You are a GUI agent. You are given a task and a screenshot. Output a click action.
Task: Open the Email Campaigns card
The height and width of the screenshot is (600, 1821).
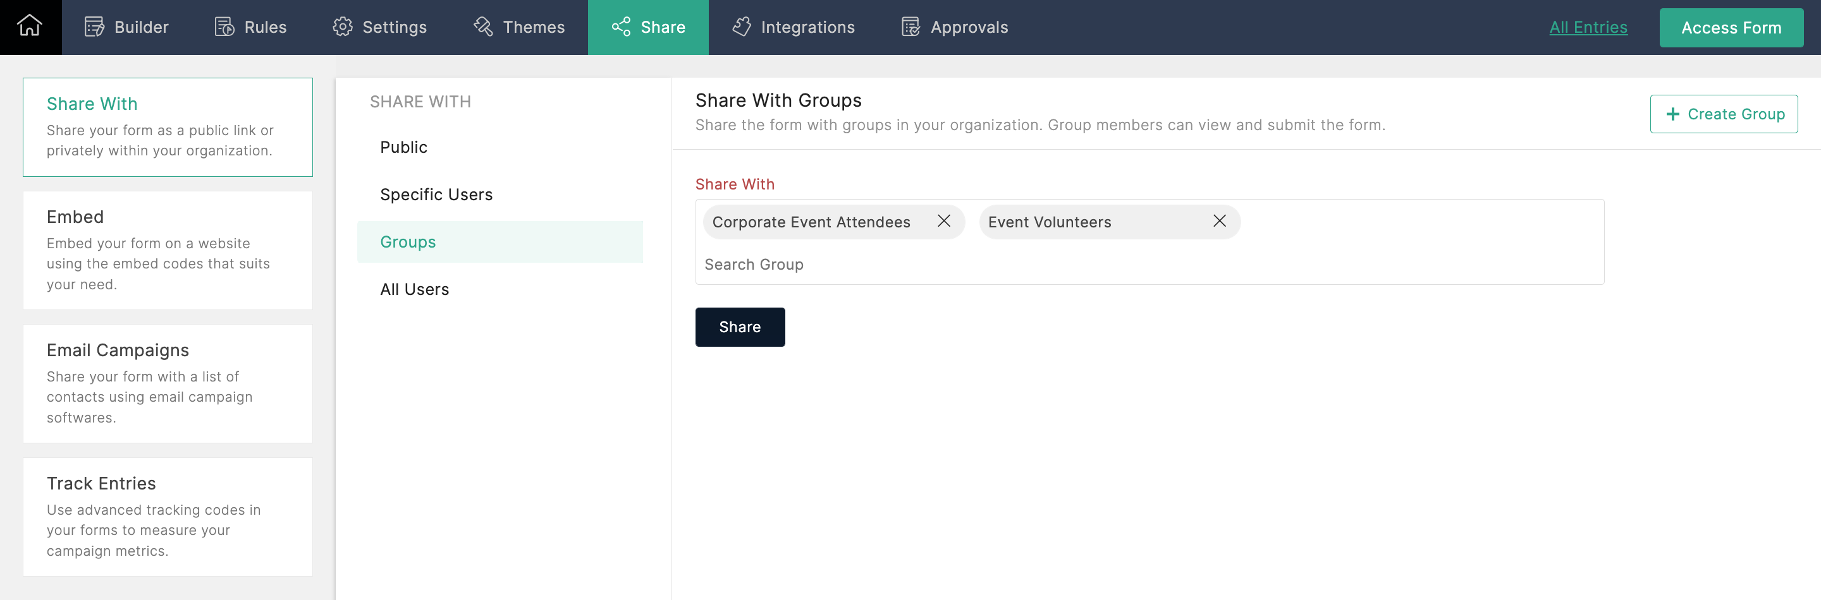[168, 383]
